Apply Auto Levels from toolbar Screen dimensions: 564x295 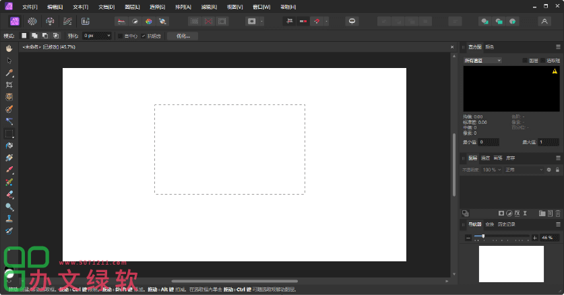(121, 22)
